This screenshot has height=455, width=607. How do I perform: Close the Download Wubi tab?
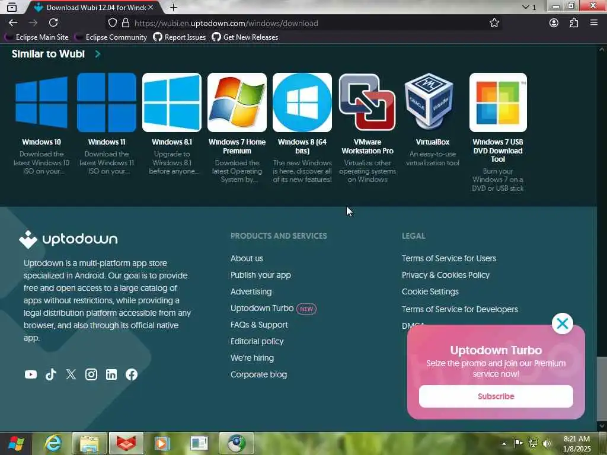(151, 7)
